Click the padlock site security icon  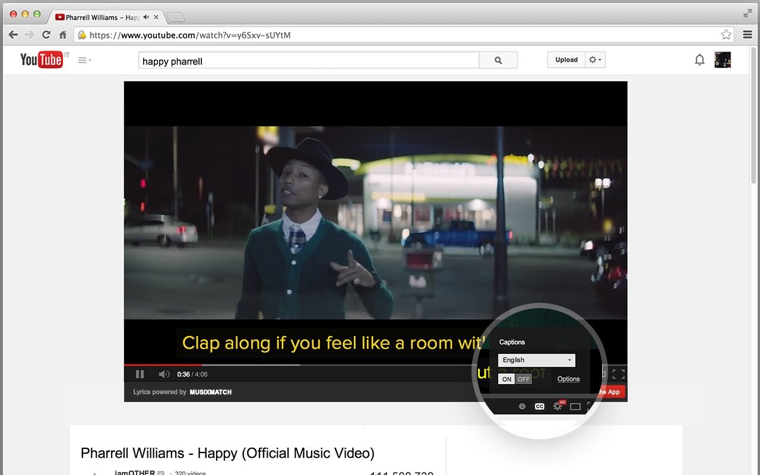point(82,35)
